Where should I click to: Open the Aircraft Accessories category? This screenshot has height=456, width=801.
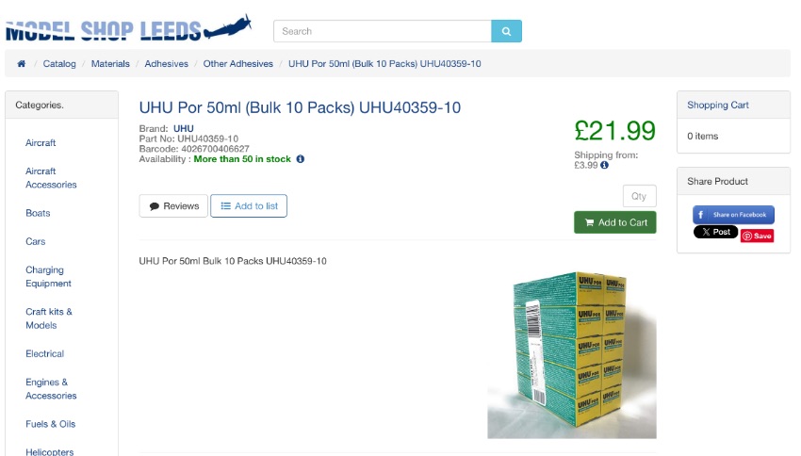click(x=51, y=178)
